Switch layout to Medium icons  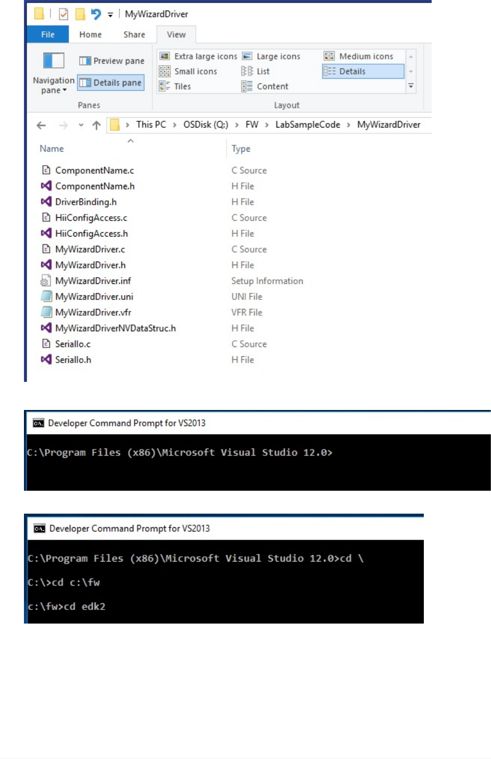tap(359, 56)
